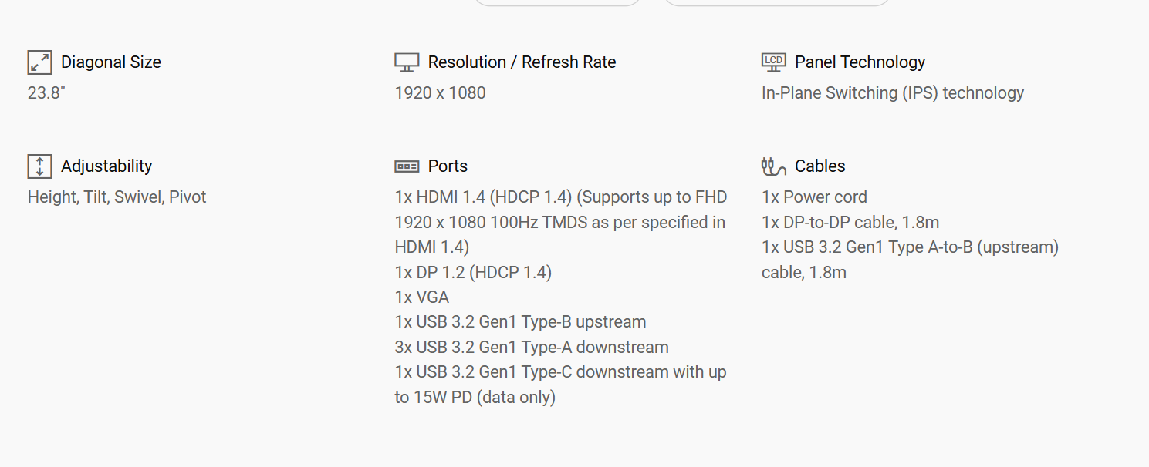The height and width of the screenshot is (467, 1149).
Task: Click the 1x DP-to-DP cable, 1.8m entry
Action: (850, 223)
